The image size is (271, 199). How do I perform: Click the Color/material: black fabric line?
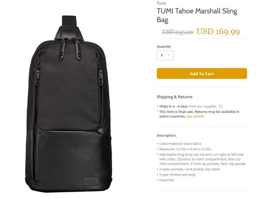point(181,144)
